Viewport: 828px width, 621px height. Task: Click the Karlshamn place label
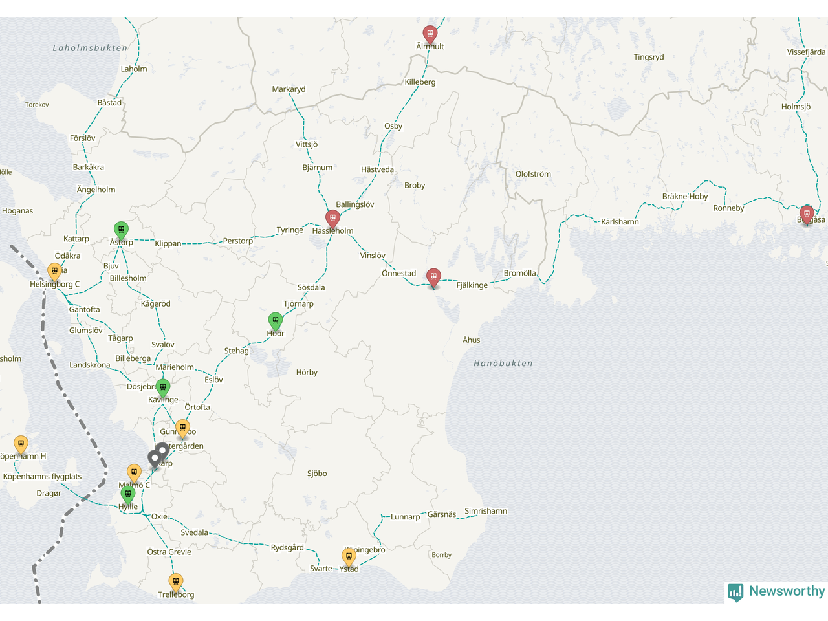coord(620,222)
